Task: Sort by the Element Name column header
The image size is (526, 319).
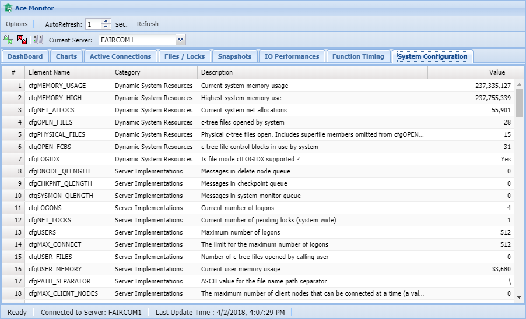Action: coord(68,72)
